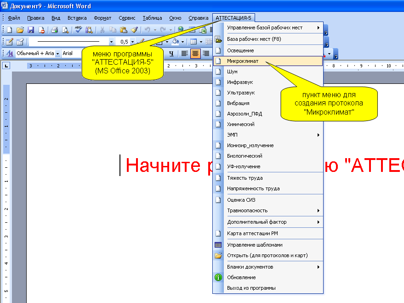Open the Справка menu
404x303 pixels.
[199, 18]
